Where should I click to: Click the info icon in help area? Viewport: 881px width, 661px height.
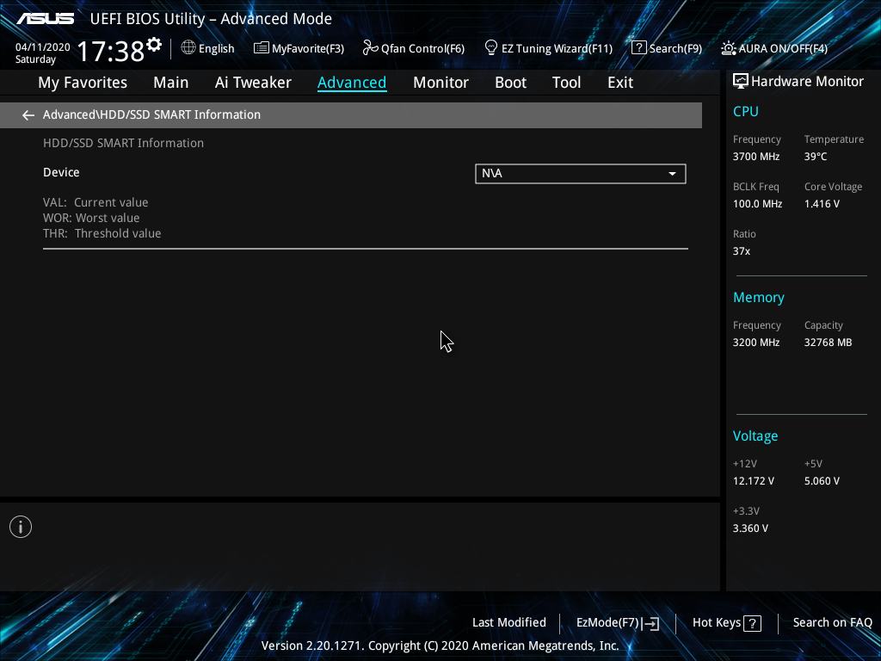[x=21, y=527]
